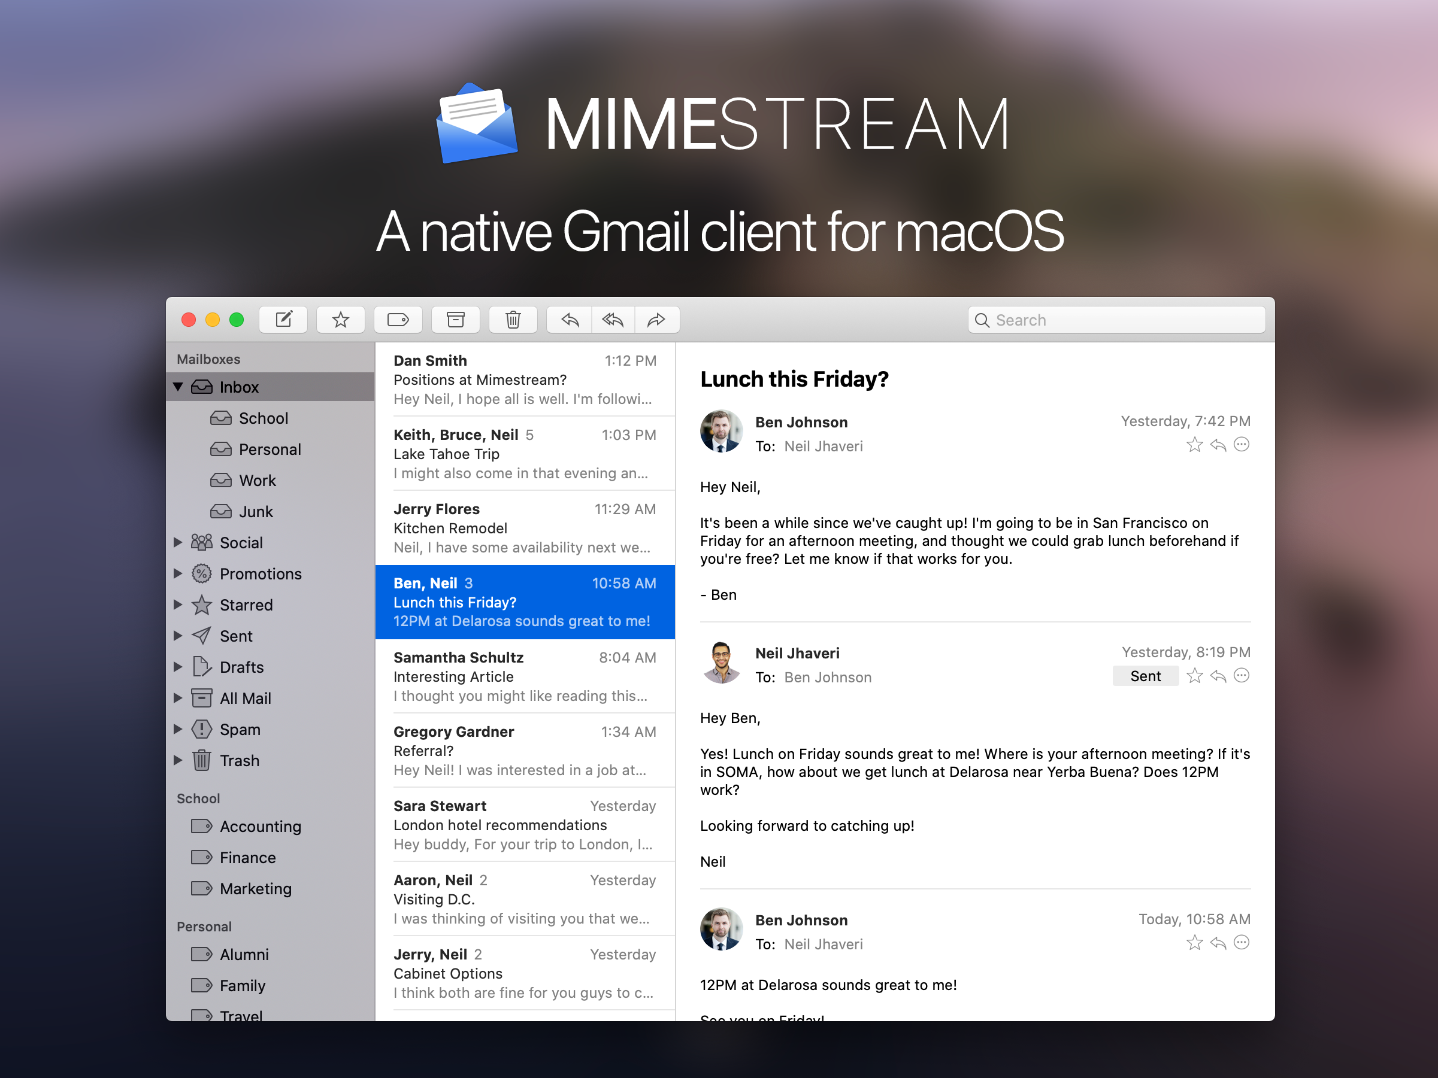The image size is (1438, 1078).
Task: Star Neil Jhaveri's sent message
Action: (x=1194, y=676)
